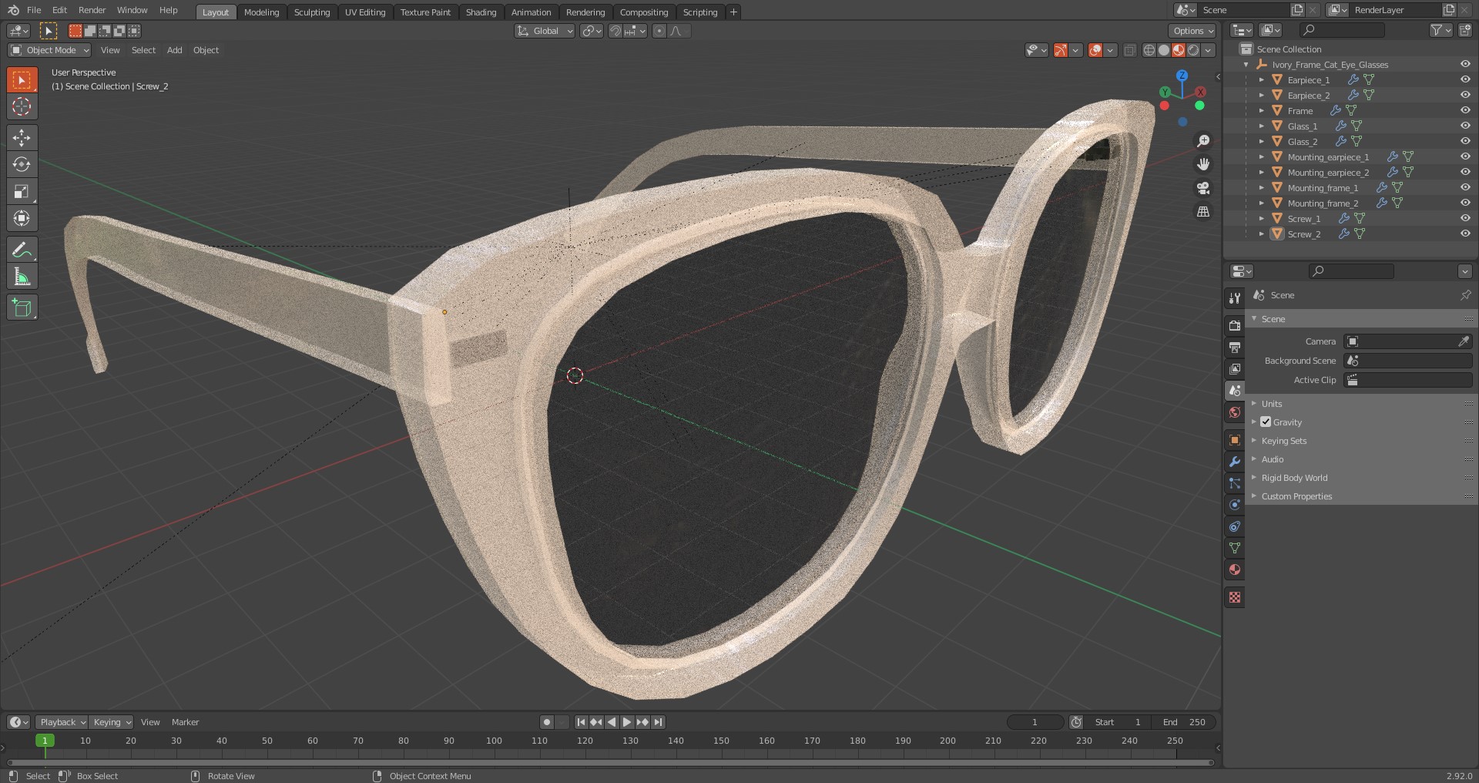Activate the Rotate tool
Image resolution: width=1479 pixels, height=783 pixels.
[22, 164]
